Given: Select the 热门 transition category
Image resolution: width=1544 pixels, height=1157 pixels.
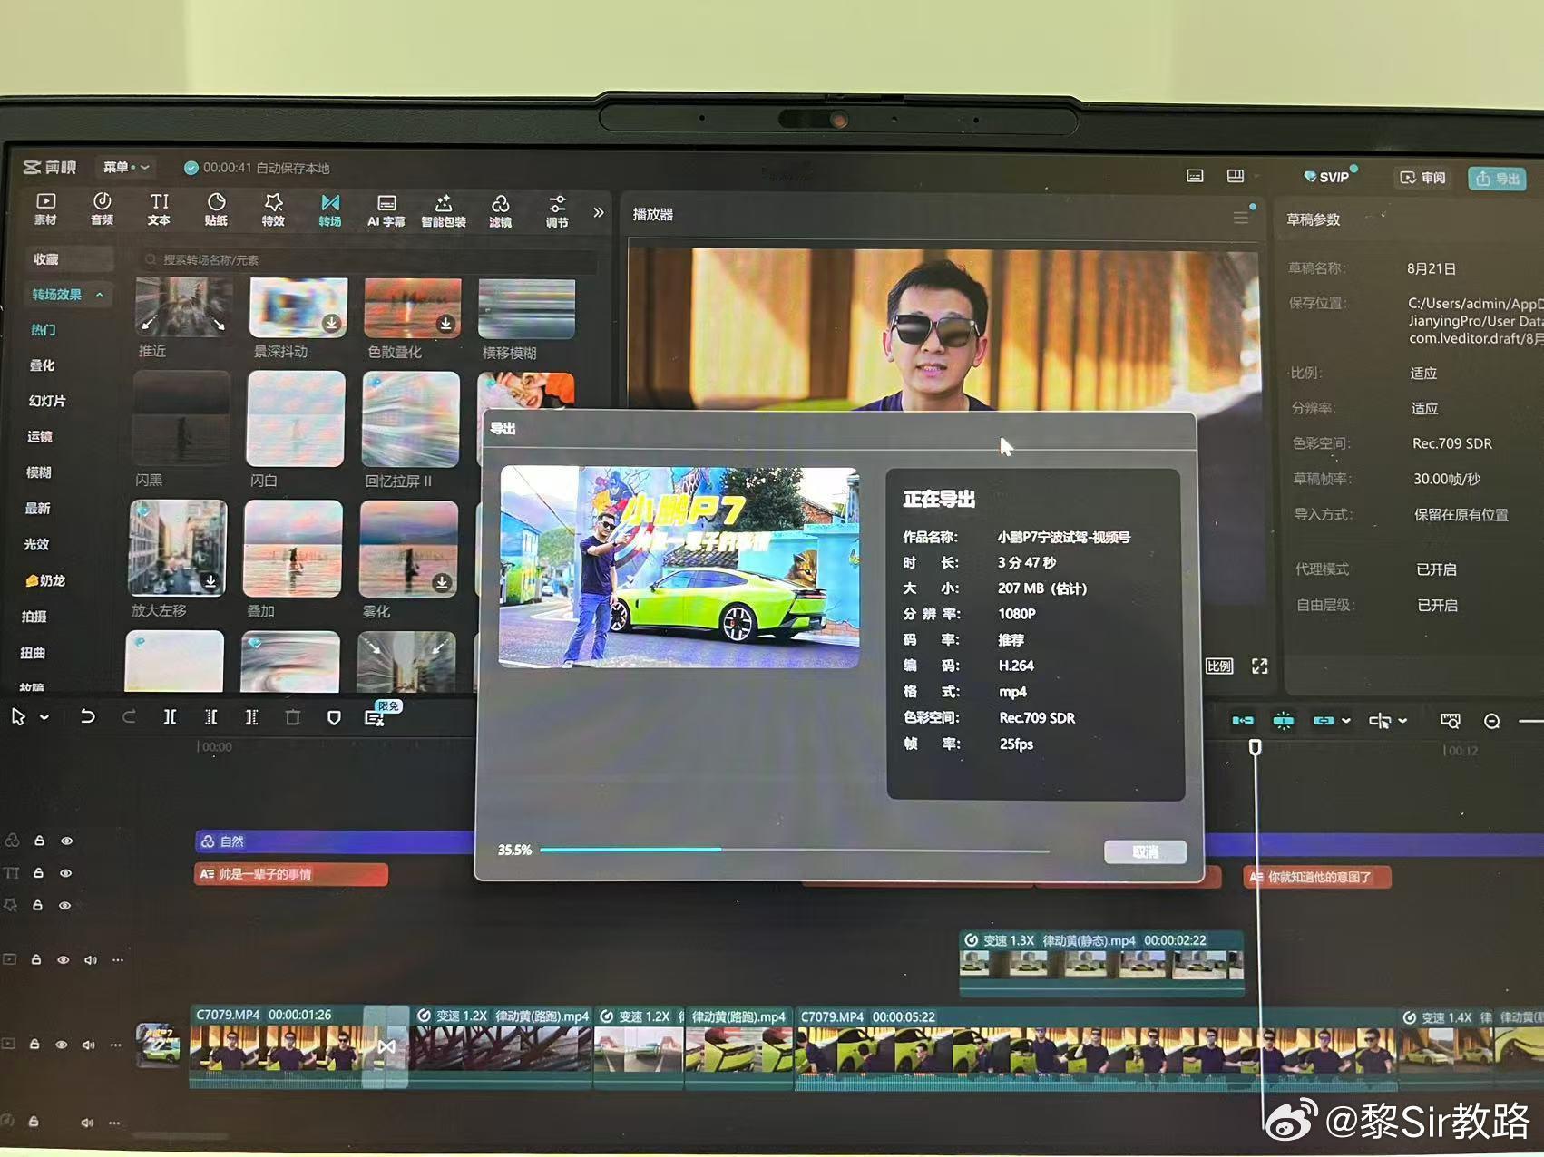Looking at the screenshot, I should (43, 330).
